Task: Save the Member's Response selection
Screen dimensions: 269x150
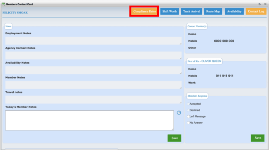Action: coord(257,138)
